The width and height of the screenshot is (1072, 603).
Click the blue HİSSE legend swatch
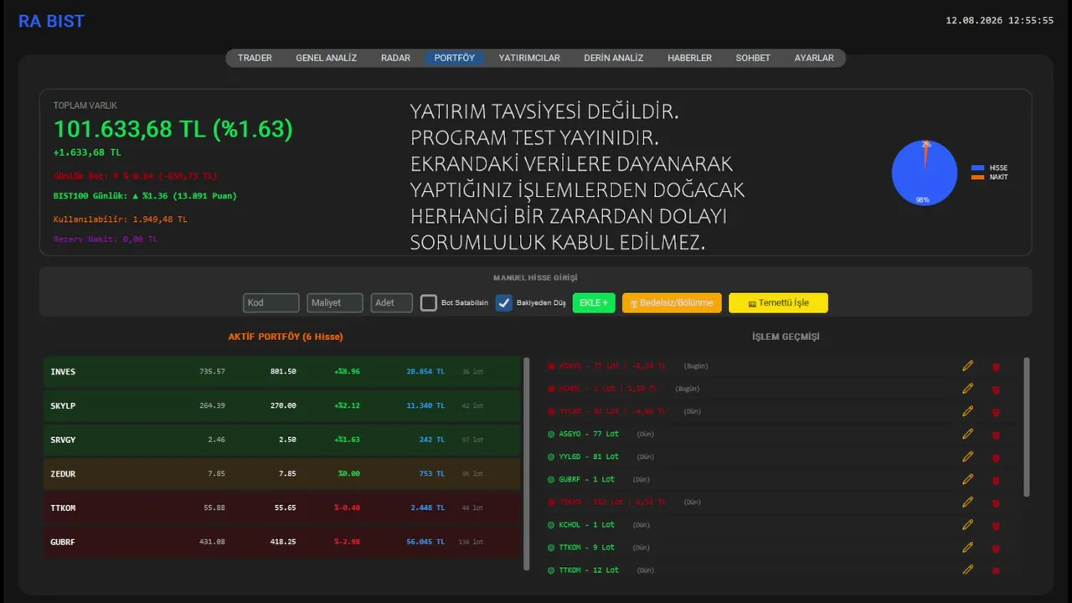click(977, 168)
